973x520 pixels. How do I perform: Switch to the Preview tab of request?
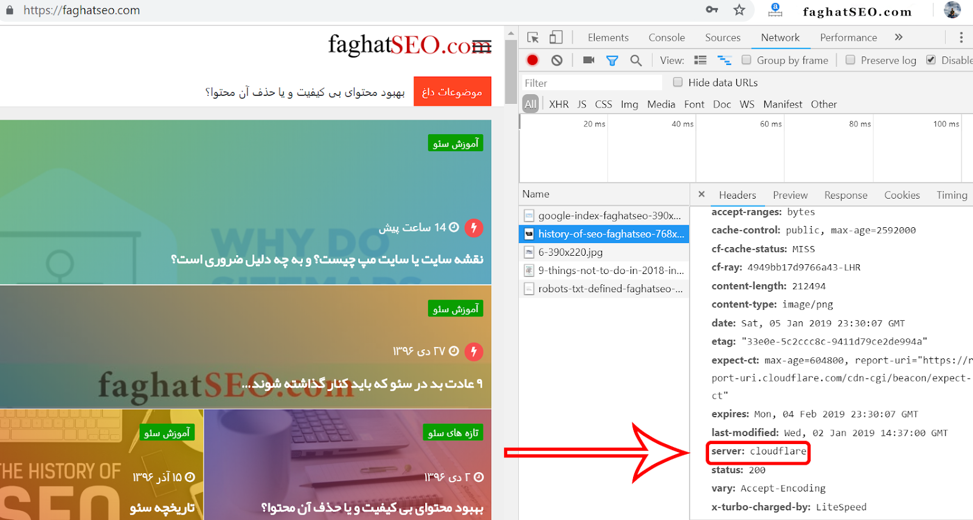pyautogui.click(x=790, y=195)
